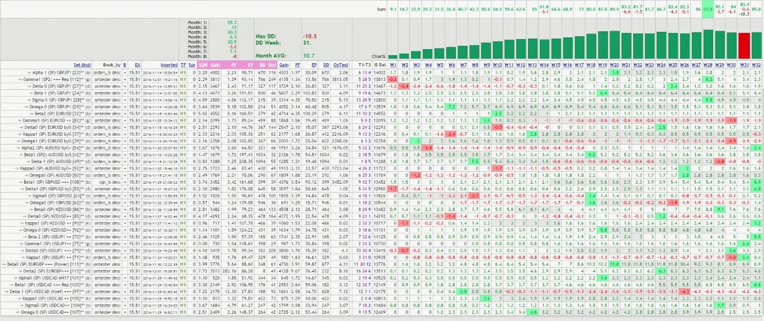Sort by the OnTest column header
Image resolution: width=764 pixels, height=321 pixels.
point(341,65)
